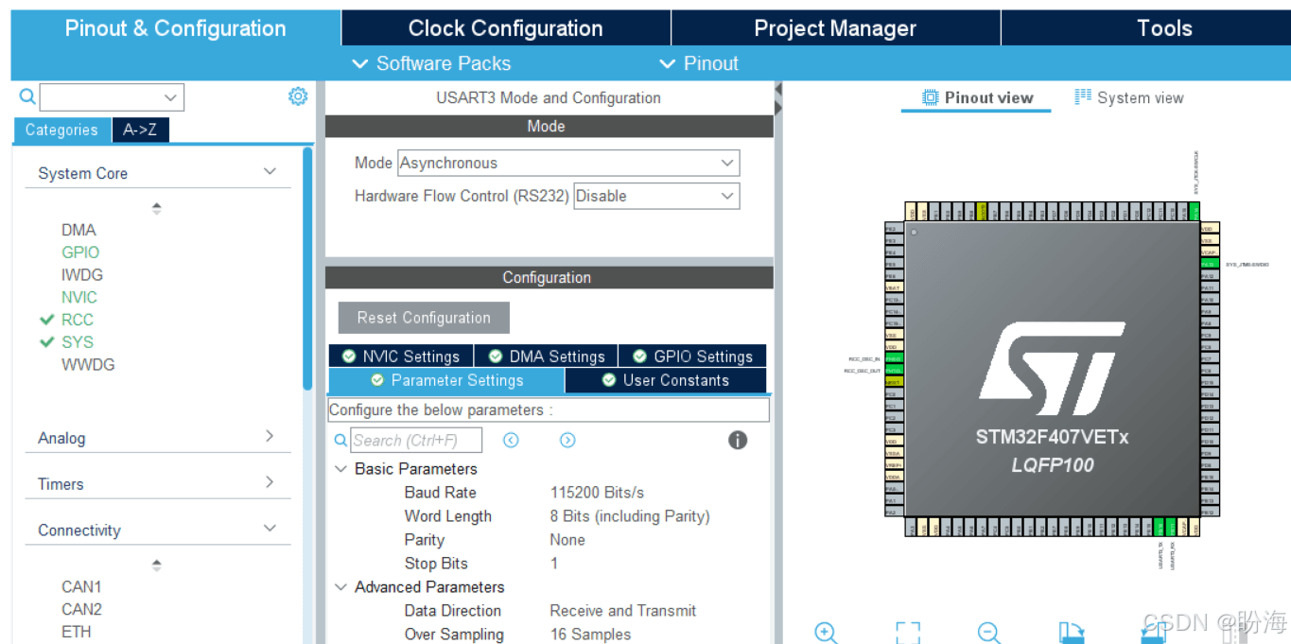1291x644 pixels.
Task: Click the Word Length value 8 Bits
Action: tap(630, 516)
